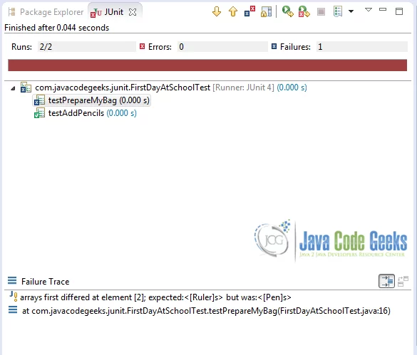The height and width of the screenshot is (355, 417).
Task: Go to next failed test arrow
Action: pyautogui.click(x=217, y=11)
